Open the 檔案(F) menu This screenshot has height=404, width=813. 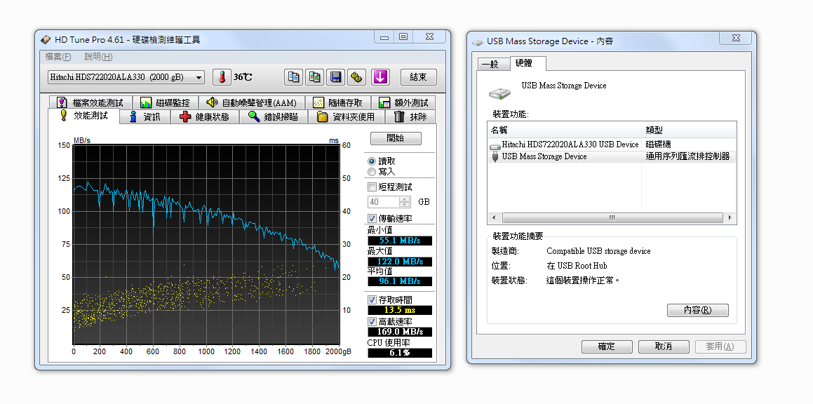58,57
